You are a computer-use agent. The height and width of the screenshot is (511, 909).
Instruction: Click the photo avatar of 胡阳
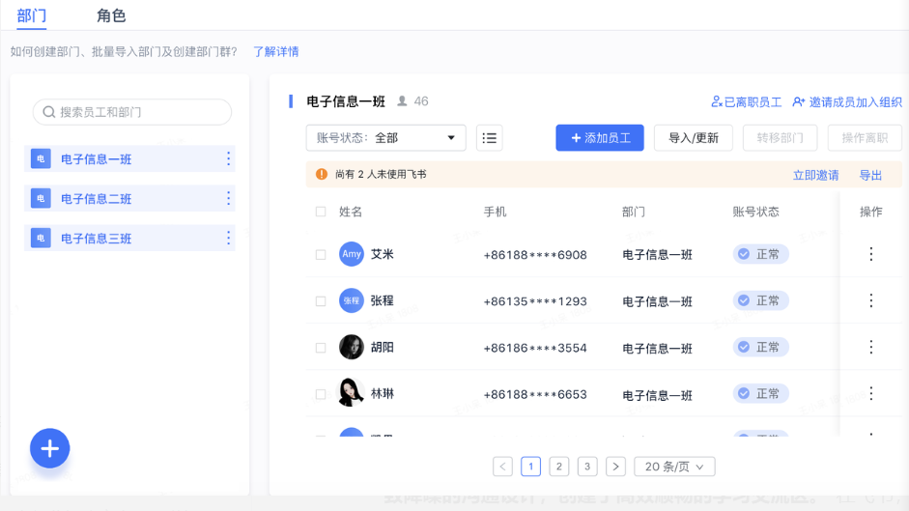pyautogui.click(x=352, y=347)
